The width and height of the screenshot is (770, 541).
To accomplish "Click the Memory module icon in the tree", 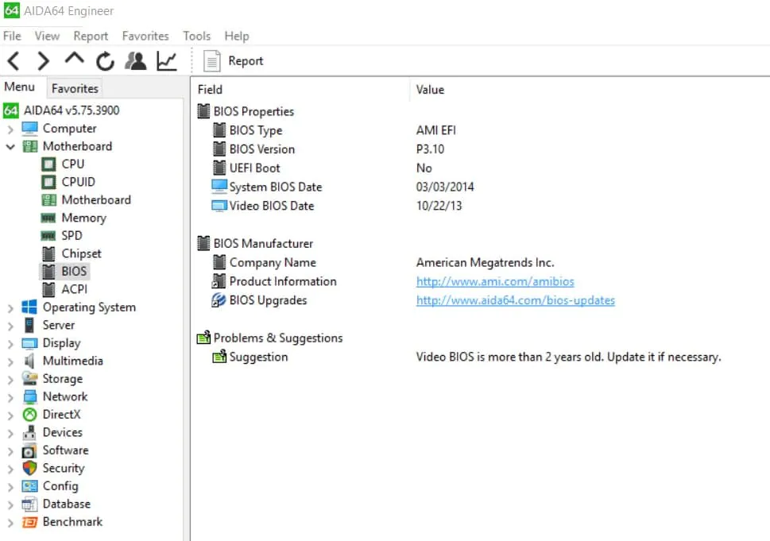I will tap(48, 218).
